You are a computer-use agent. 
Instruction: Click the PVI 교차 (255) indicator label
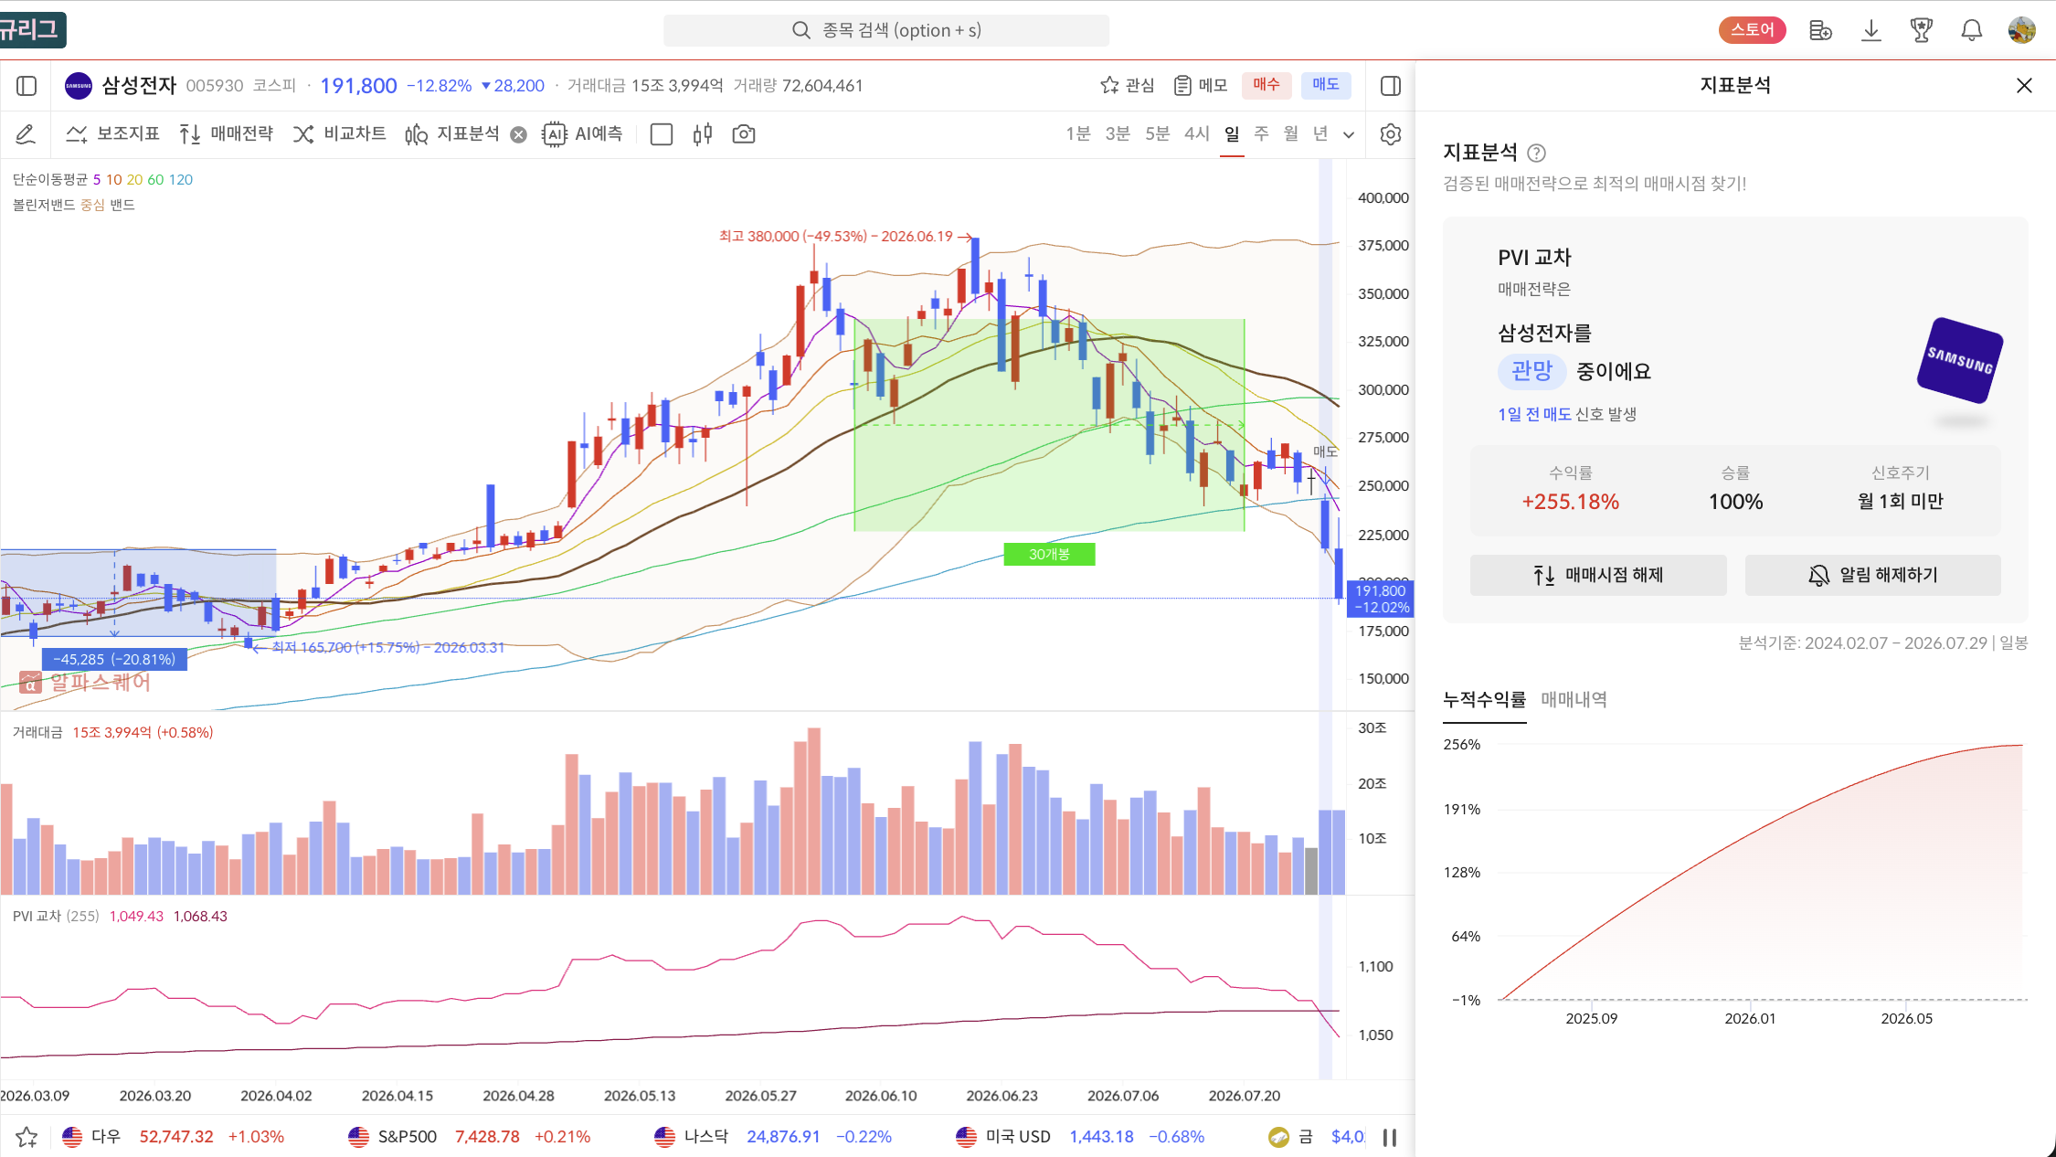[x=56, y=916]
